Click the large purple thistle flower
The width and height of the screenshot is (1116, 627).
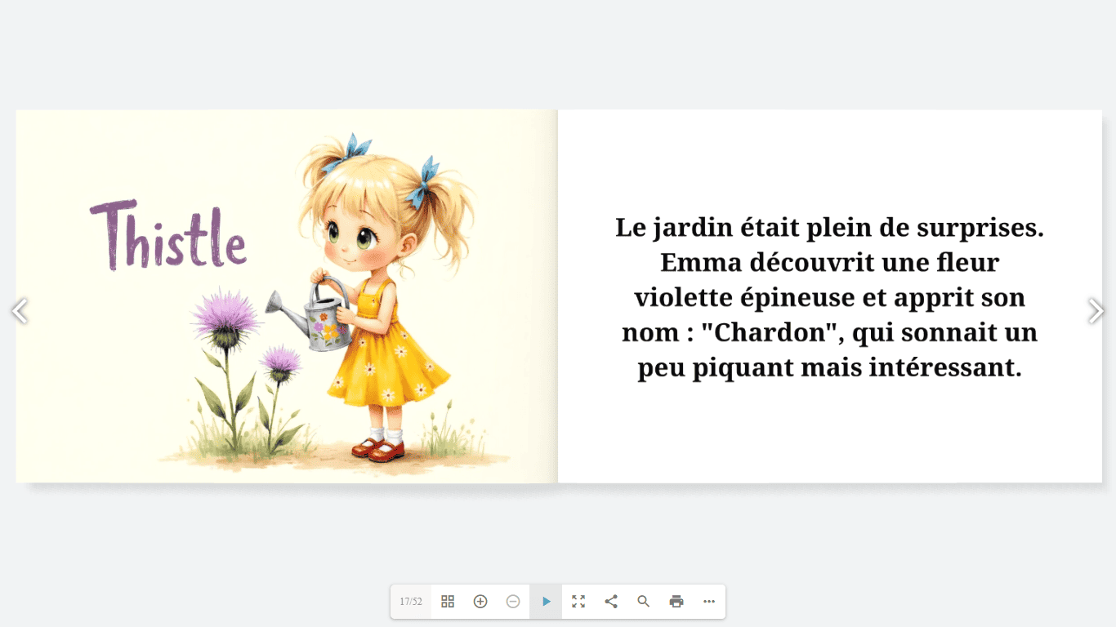click(225, 318)
